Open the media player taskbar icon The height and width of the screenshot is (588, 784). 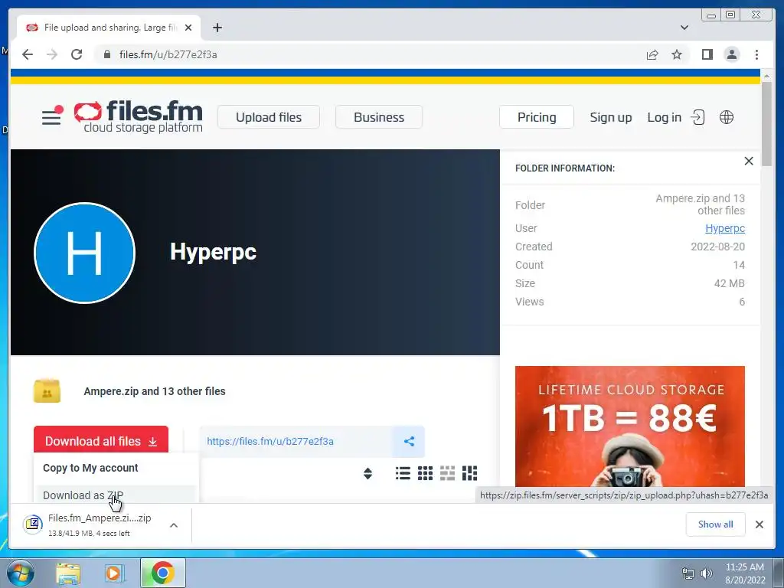pyautogui.click(x=115, y=573)
